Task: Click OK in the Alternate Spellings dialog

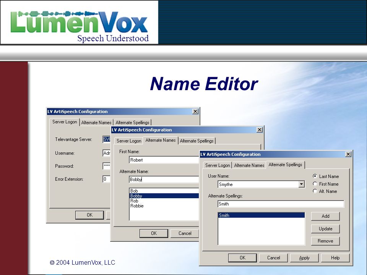Action: tap(242, 258)
